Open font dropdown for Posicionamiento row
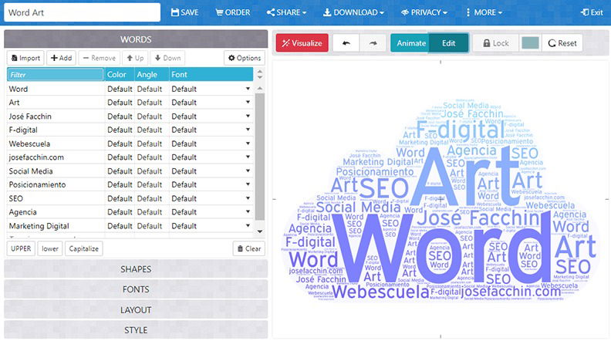 (x=248, y=184)
